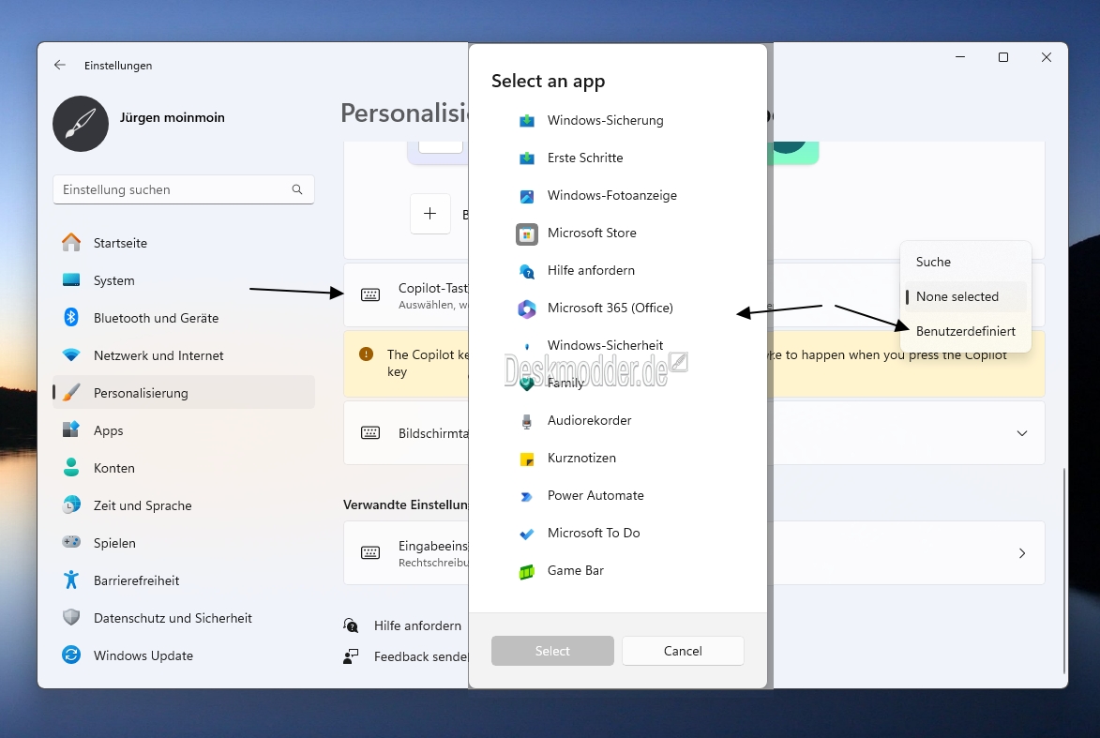Viewport: 1100px width, 738px height.
Task: Click the plus add button
Action: pos(430,214)
